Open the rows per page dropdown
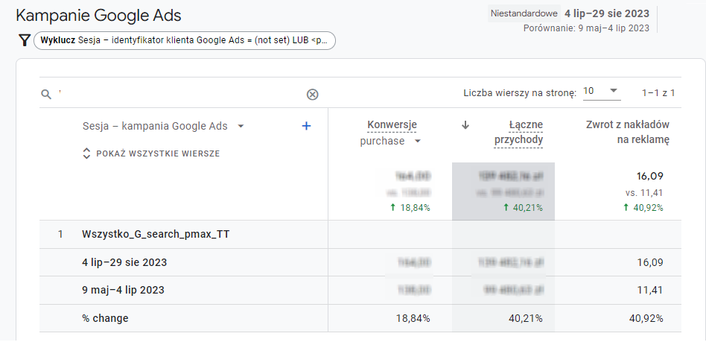Screen dimensions: 706x342 (602, 91)
